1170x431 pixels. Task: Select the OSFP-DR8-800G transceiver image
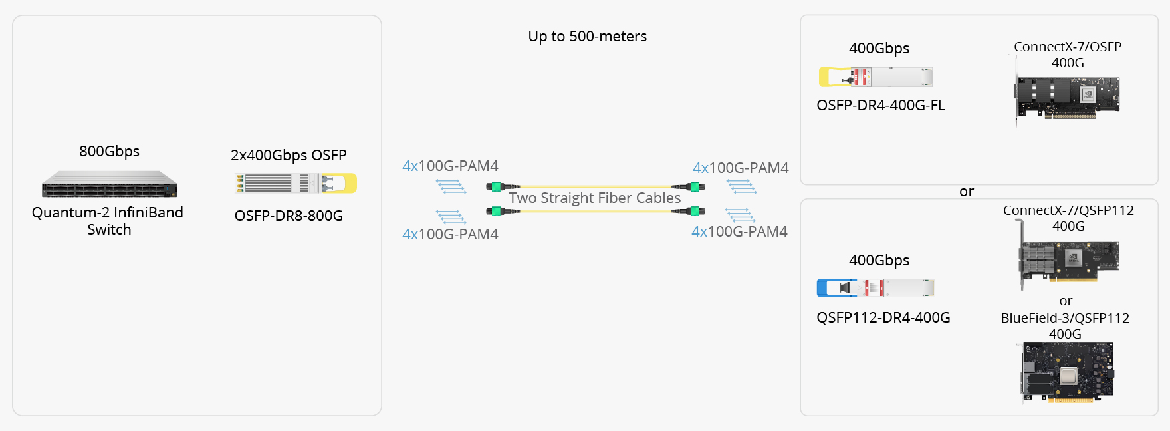click(296, 183)
